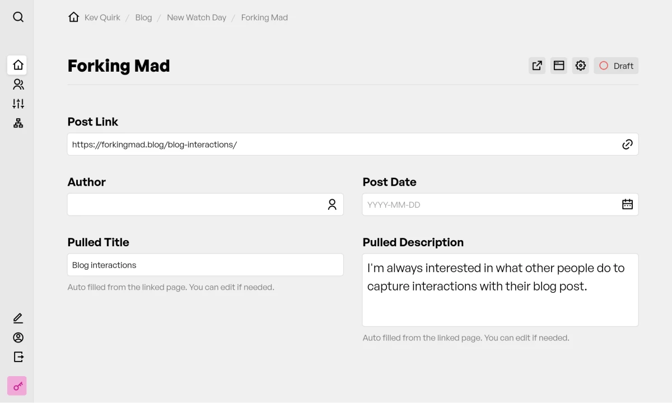The image size is (672, 403).
Task: Open the collaborators panel in the sidebar
Action: click(18, 84)
